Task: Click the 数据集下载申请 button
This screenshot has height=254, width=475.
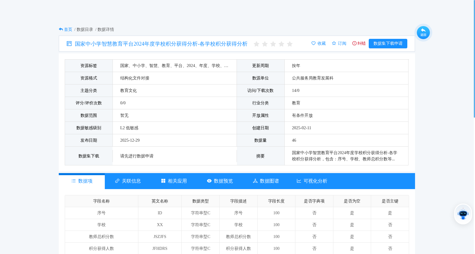Action: tap(388, 44)
